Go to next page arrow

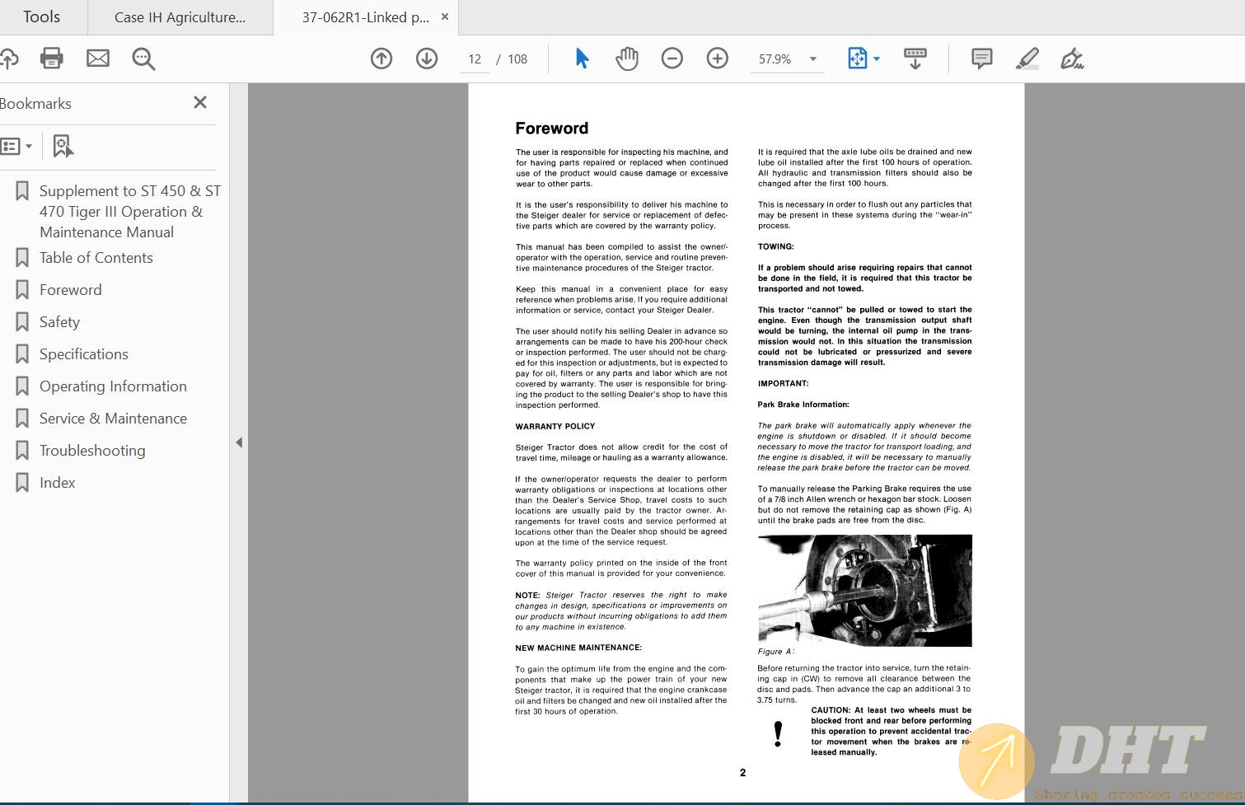(427, 59)
